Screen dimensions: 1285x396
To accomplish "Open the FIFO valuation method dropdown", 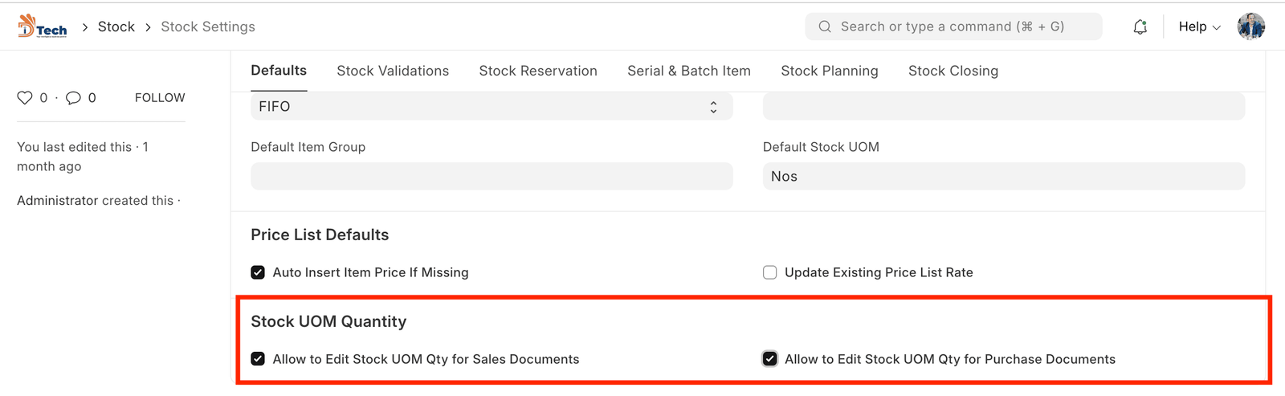I will [x=492, y=107].
